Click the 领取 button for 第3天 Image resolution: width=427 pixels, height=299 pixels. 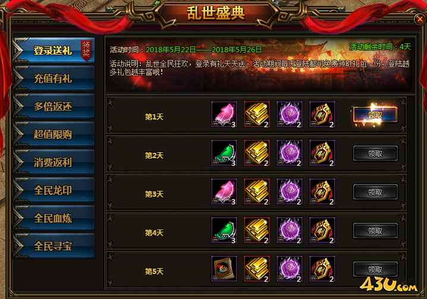pos(375,192)
